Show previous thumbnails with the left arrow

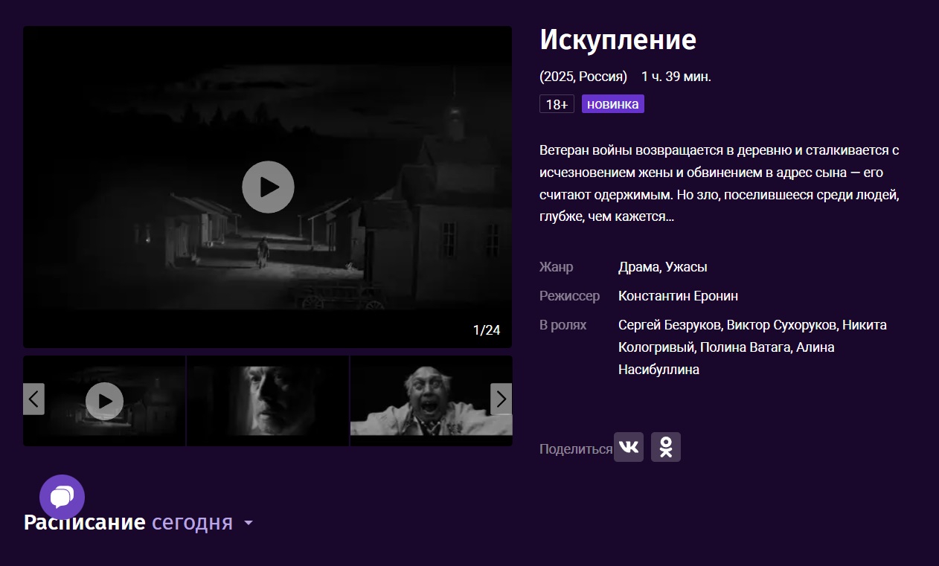[33, 399]
